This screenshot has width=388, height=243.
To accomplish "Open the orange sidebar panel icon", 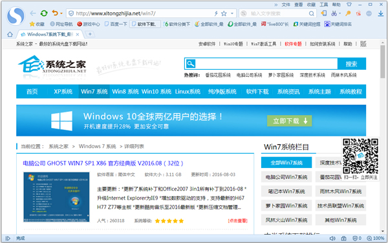I will coord(324,14).
